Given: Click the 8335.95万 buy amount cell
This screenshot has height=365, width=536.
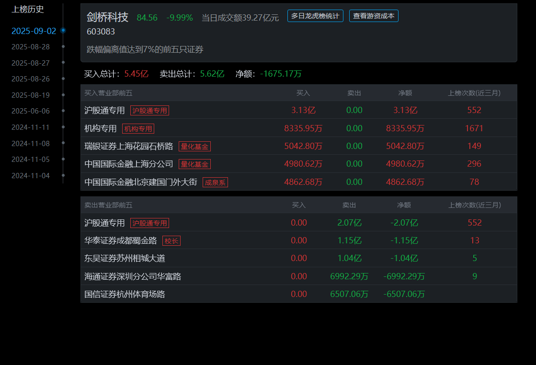Looking at the screenshot, I should coord(303,128).
